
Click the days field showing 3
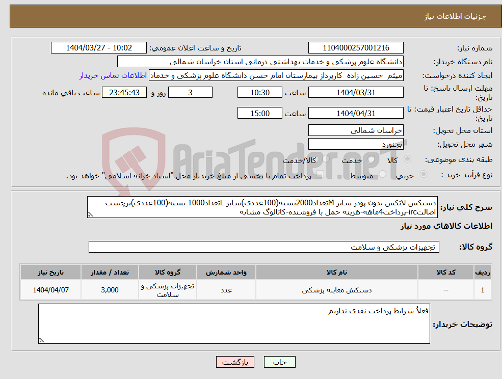[190, 92]
